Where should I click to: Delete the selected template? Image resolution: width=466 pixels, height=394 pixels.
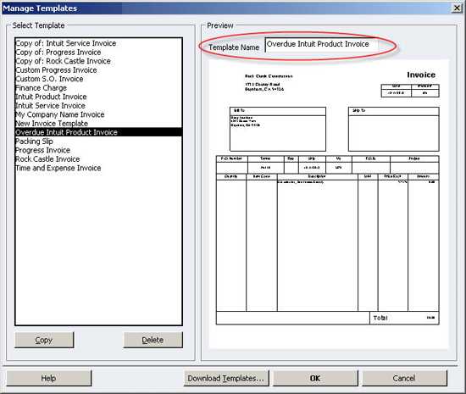coord(153,340)
